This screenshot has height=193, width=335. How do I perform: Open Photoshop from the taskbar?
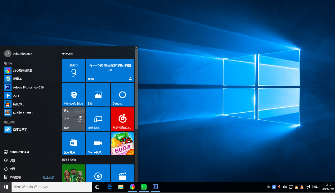(155, 187)
